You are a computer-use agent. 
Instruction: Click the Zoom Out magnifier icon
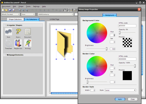pyautogui.click(x=27, y=10)
